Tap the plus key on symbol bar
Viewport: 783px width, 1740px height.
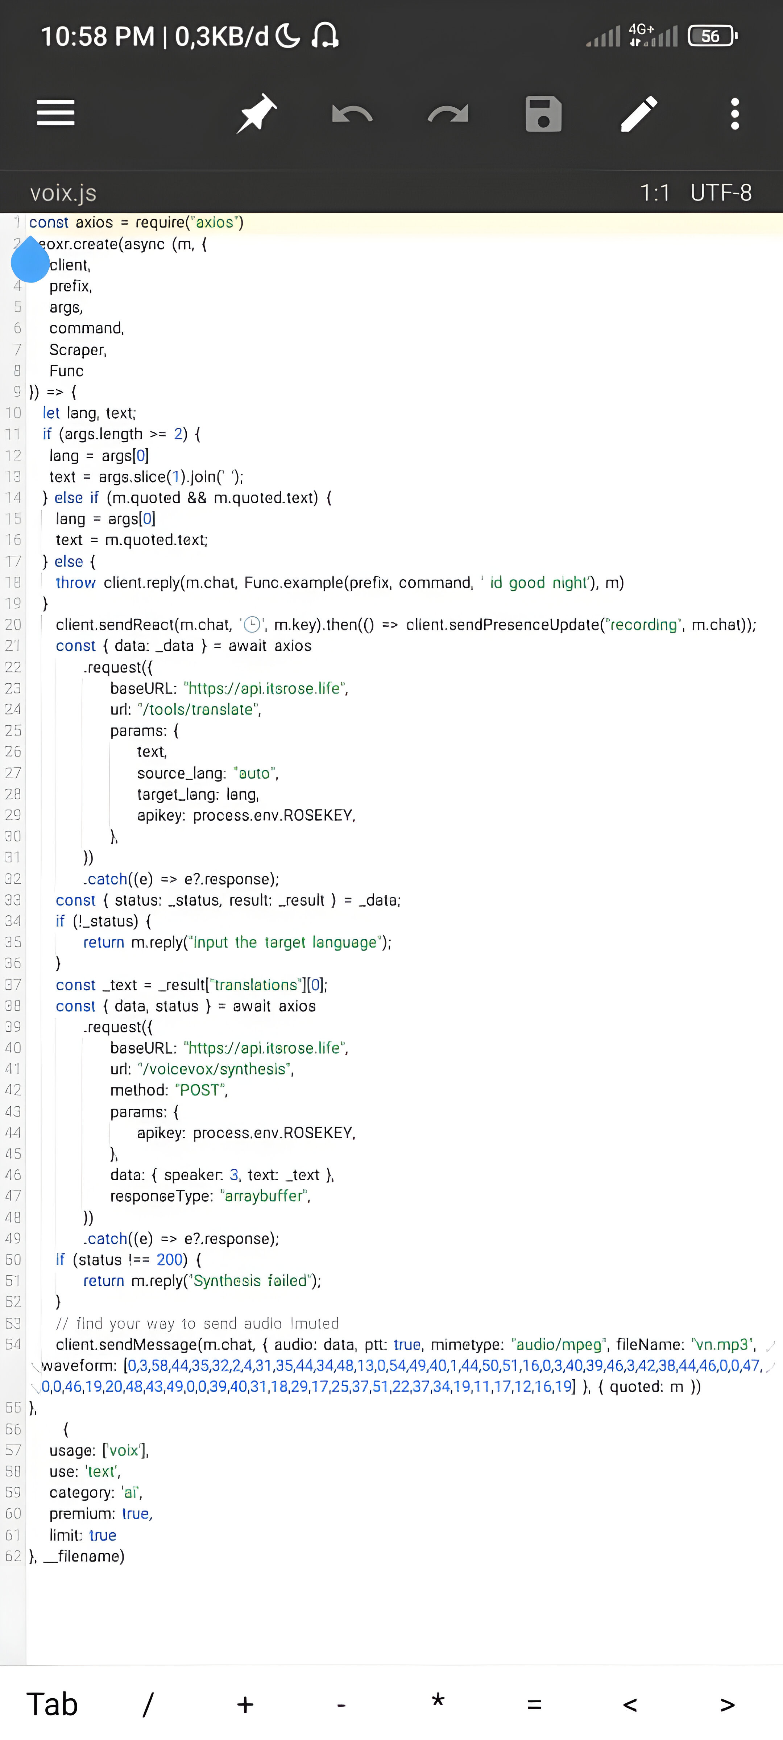pyautogui.click(x=245, y=1703)
